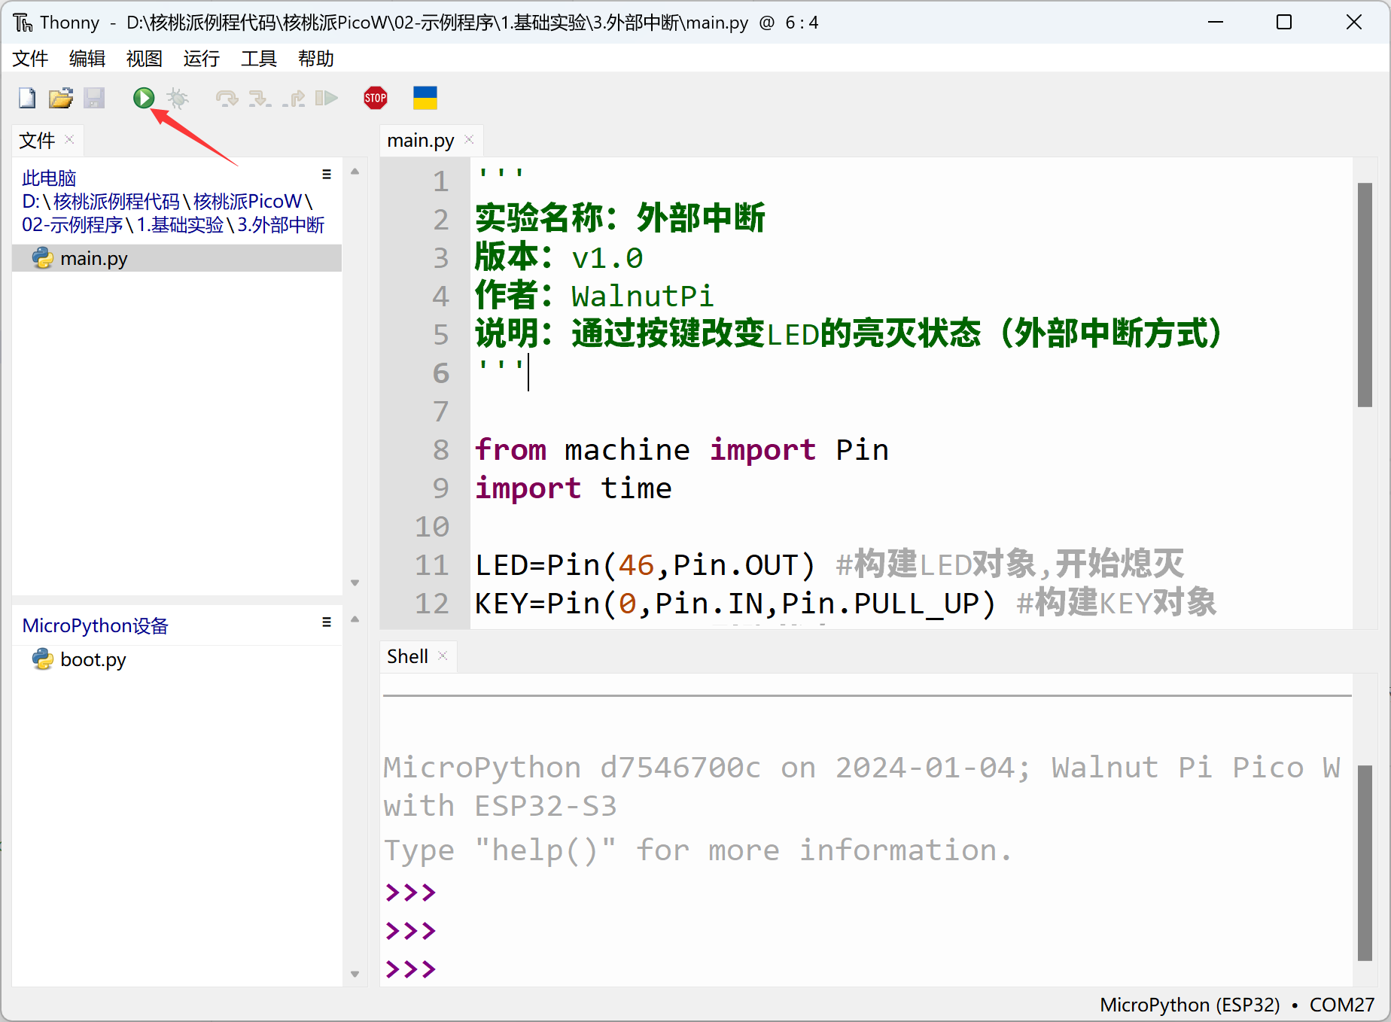The height and width of the screenshot is (1022, 1391).
Task: Open the MicroPython设备 panel menu
Action: [x=327, y=622]
